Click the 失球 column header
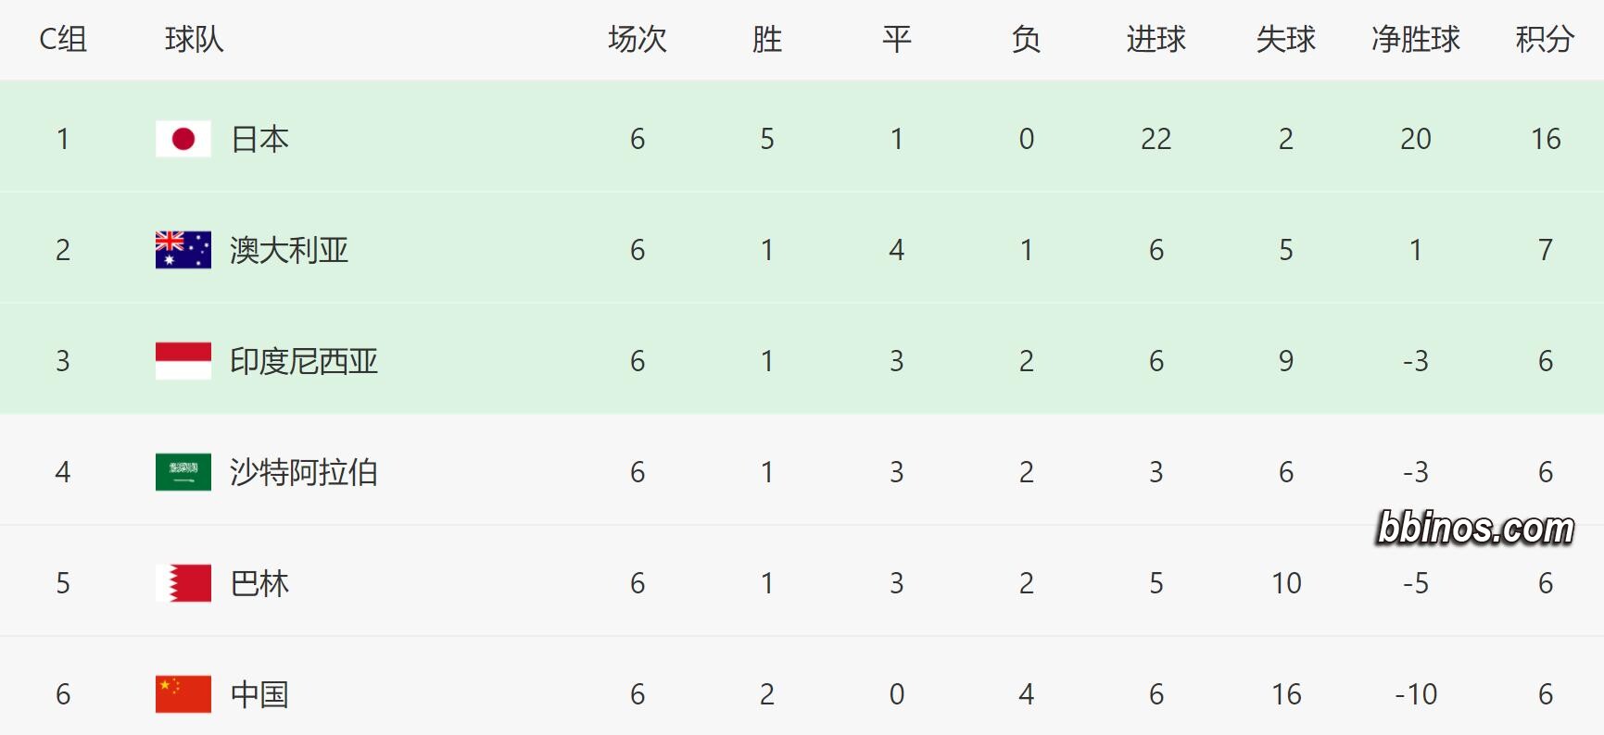1604x735 pixels. click(1285, 39)
